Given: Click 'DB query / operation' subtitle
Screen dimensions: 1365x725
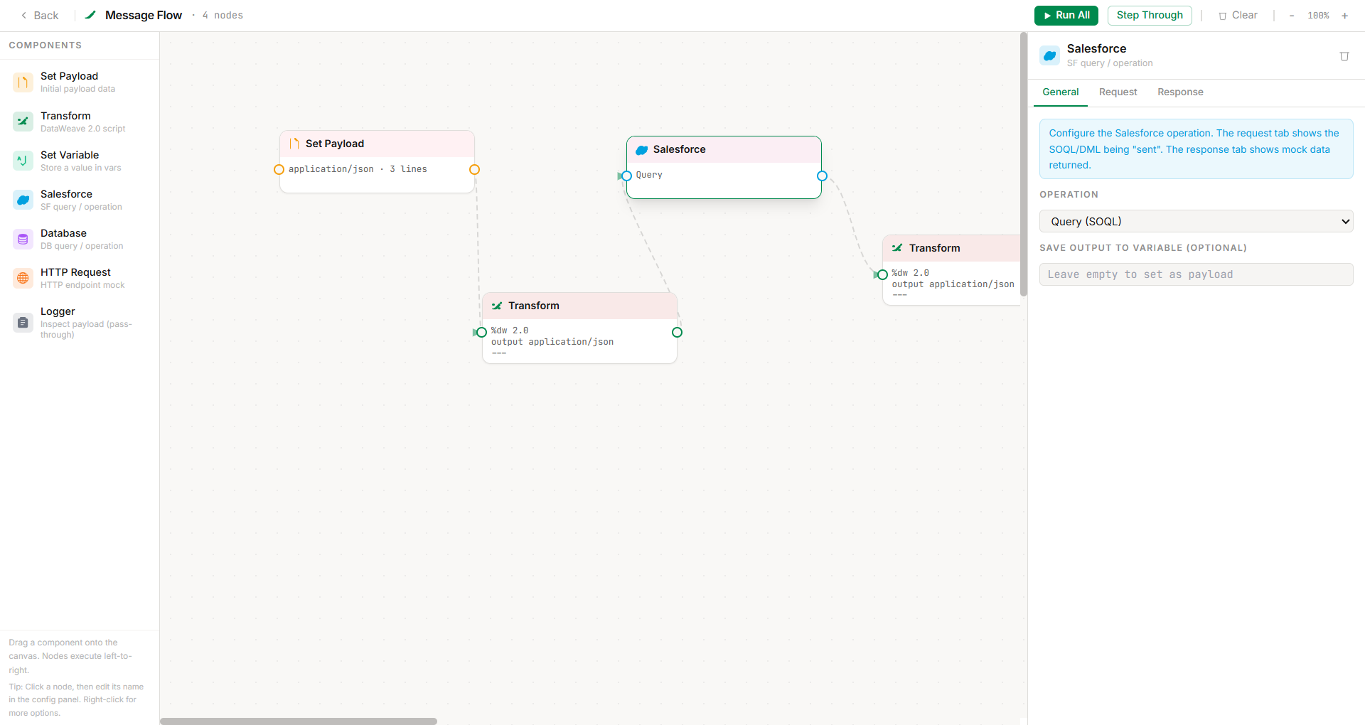Looking at the screenshot, I should (82, 246).
